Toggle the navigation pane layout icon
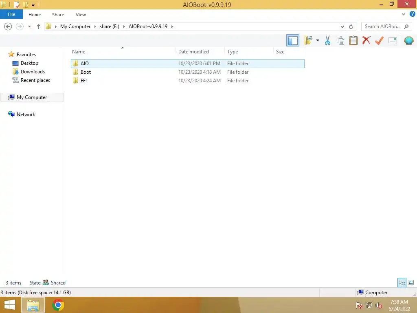The image size is (417, 313). click(x=292, y=40)
